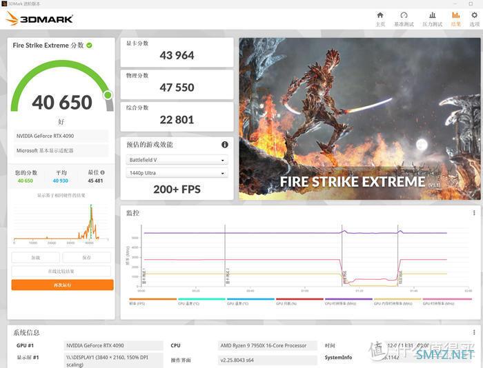Click the 监控 section heading
The height and width of the screenshot is (368, 483).
pyautogui.click(x=132, y=213)
